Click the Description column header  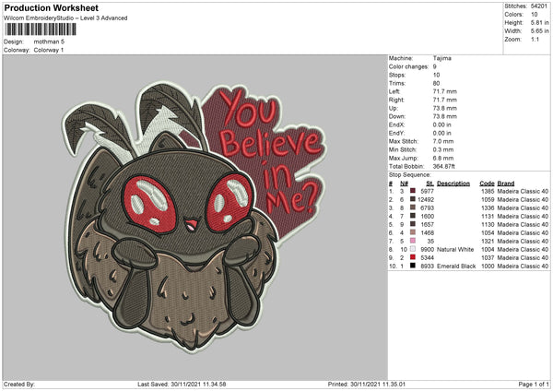453,184
